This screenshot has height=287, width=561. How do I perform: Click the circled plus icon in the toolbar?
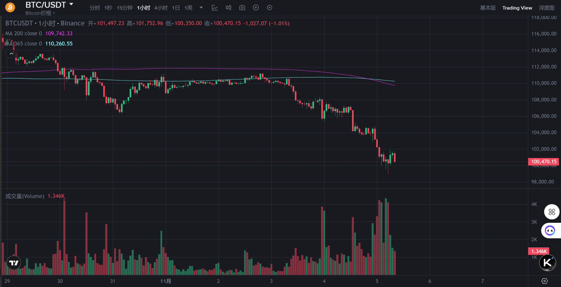[x=256, y=7]
